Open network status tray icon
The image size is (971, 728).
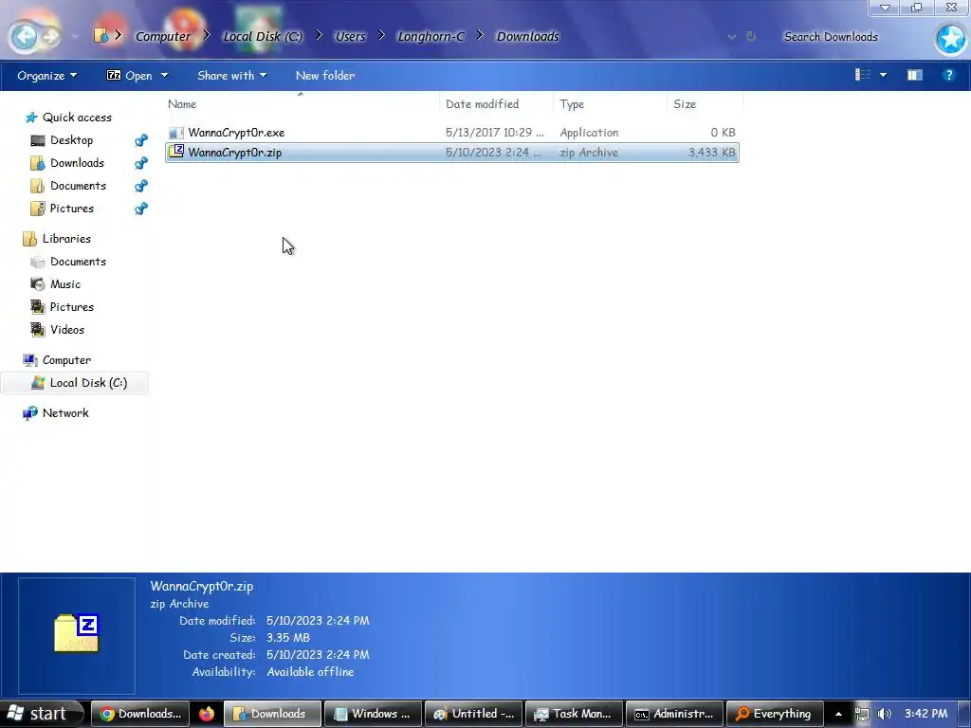(861, 715)
